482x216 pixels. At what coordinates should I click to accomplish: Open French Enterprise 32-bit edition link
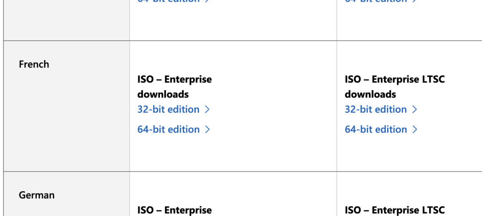[168, 110]
